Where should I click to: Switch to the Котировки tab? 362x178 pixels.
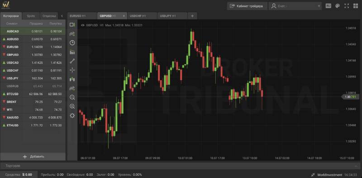click(x=11, y=16)
